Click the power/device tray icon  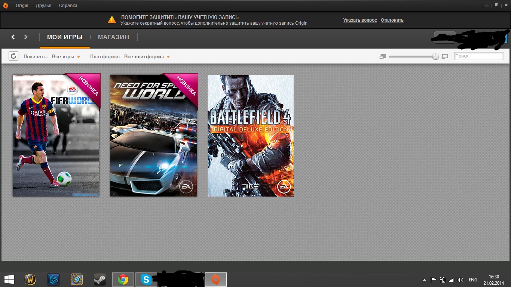click(x=443, y=280)
